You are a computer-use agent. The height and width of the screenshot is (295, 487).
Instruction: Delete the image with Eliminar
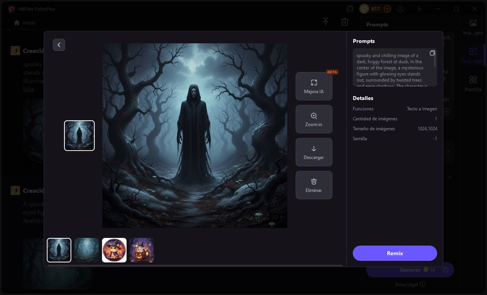(314, 185)
